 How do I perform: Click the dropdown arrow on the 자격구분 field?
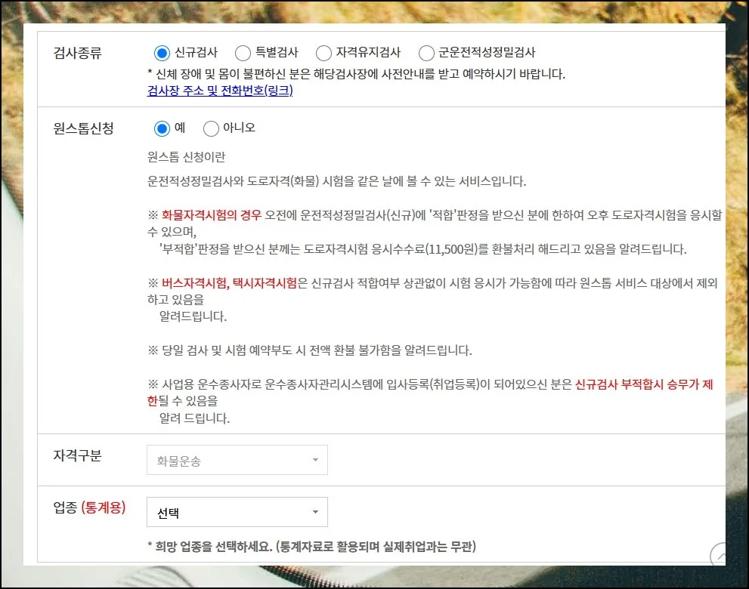[x=316, y=459]
